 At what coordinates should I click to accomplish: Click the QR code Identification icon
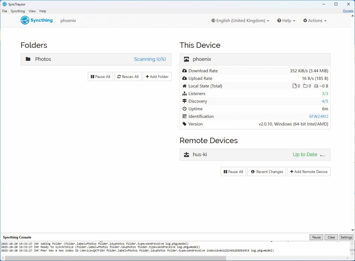185,116
